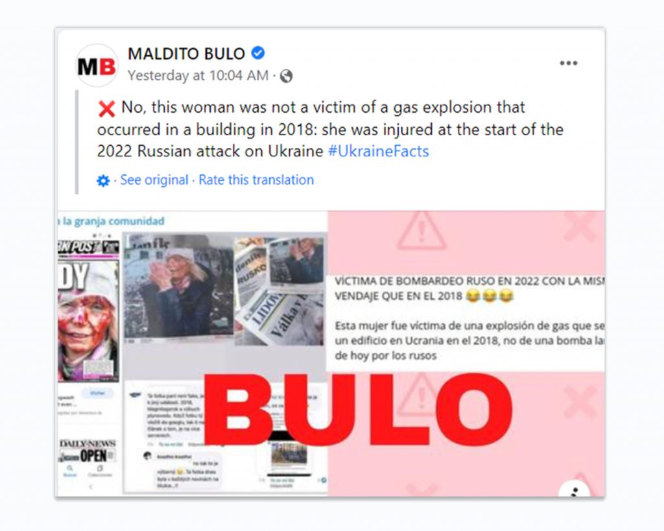
Task: Click the red X emoji in post
Action: pyautogui.click(x=106, y=109)
